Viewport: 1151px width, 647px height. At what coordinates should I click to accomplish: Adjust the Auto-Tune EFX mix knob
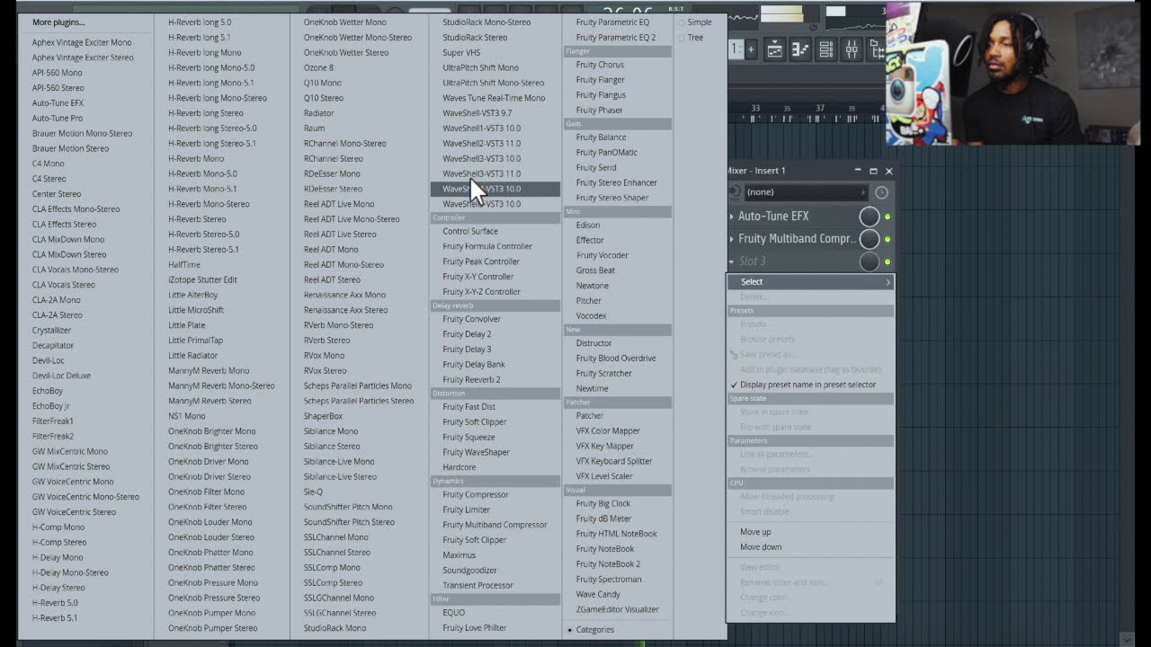click(869, 217)
